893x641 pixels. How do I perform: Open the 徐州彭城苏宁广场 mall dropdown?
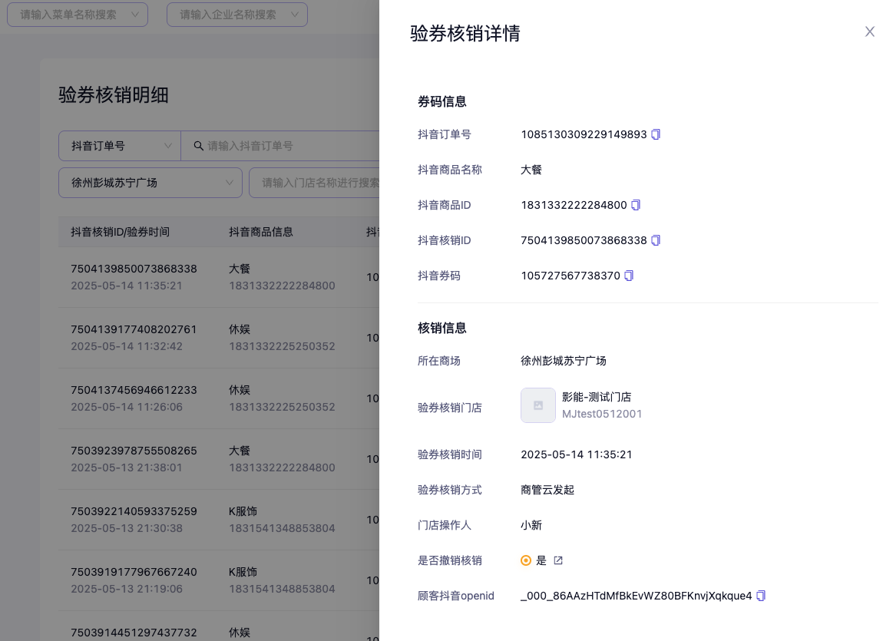[150, 183]
